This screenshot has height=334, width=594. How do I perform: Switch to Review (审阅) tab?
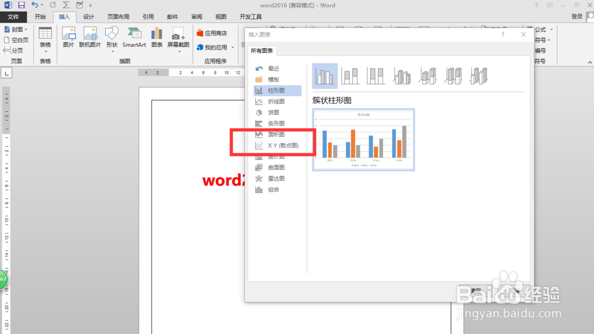(x=197, y=17)
